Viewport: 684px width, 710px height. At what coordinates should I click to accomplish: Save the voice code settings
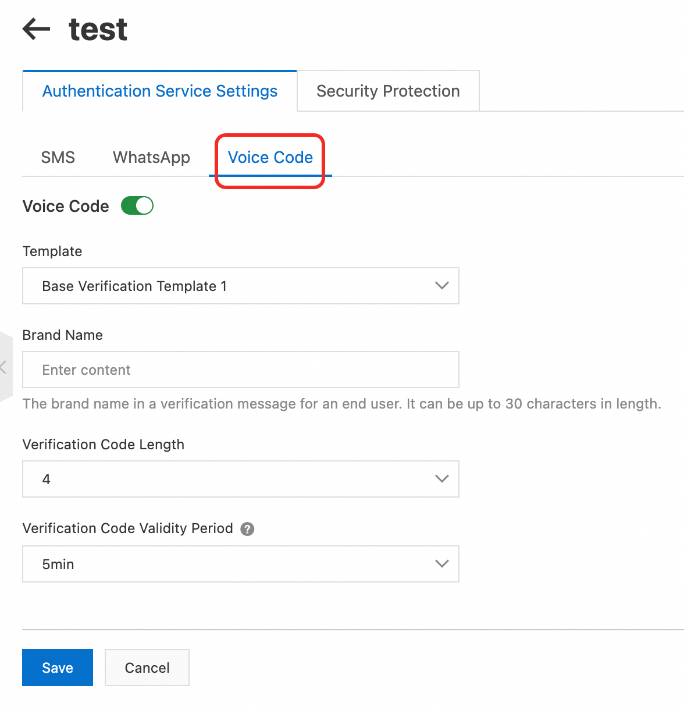[58, 668]
